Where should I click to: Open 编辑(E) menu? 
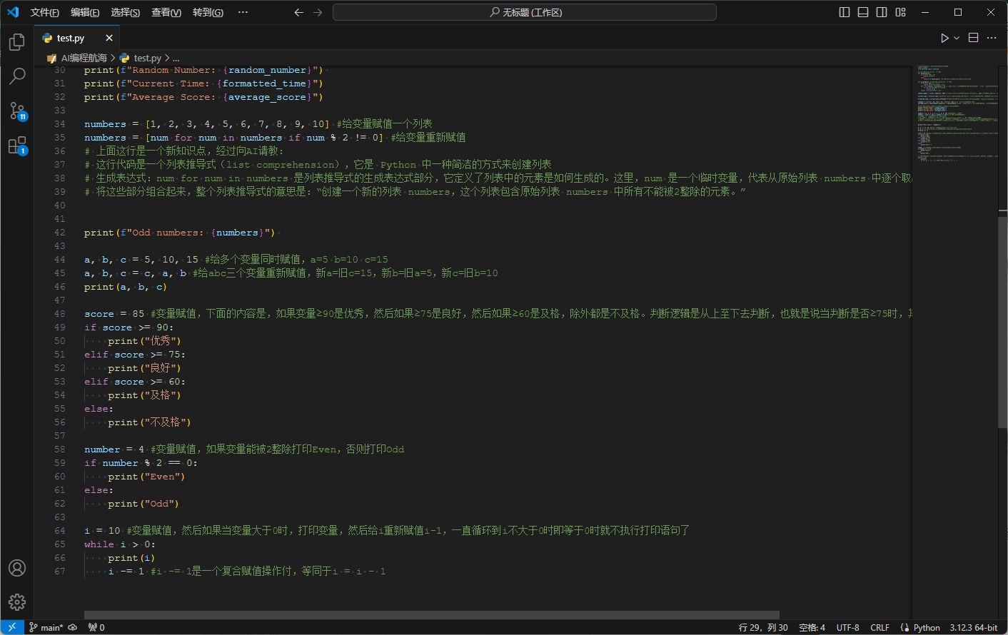click(x=85, y=12)
